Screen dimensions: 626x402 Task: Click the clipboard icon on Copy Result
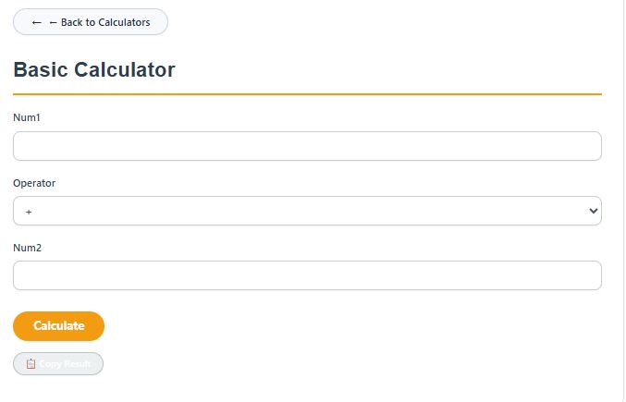(31, 364)
